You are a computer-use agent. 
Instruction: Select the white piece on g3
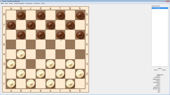[x=70, y=64]
